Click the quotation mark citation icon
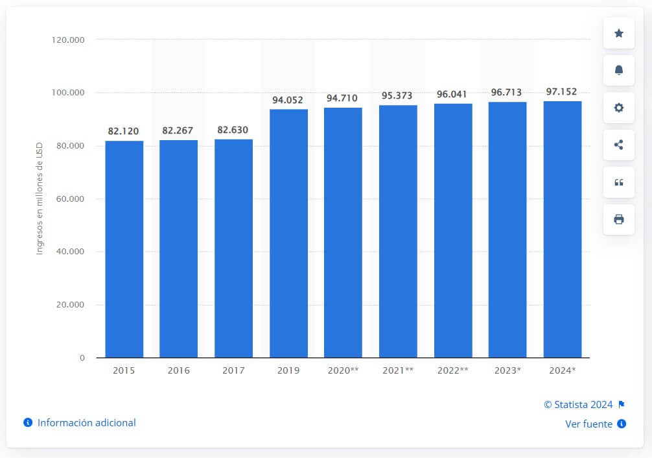Viewport: 652px width, 458px height. click(x=619, y=182)
